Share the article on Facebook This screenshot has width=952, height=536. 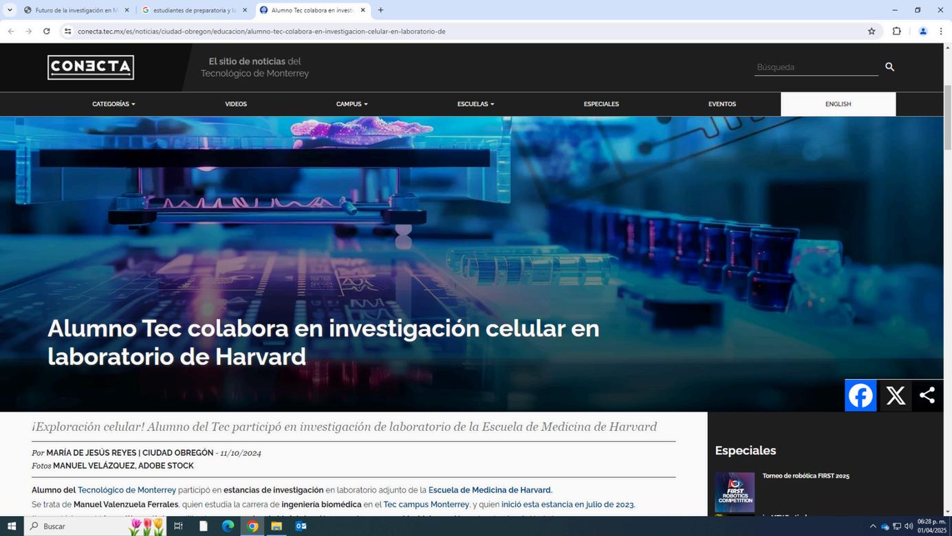[861, 396]
